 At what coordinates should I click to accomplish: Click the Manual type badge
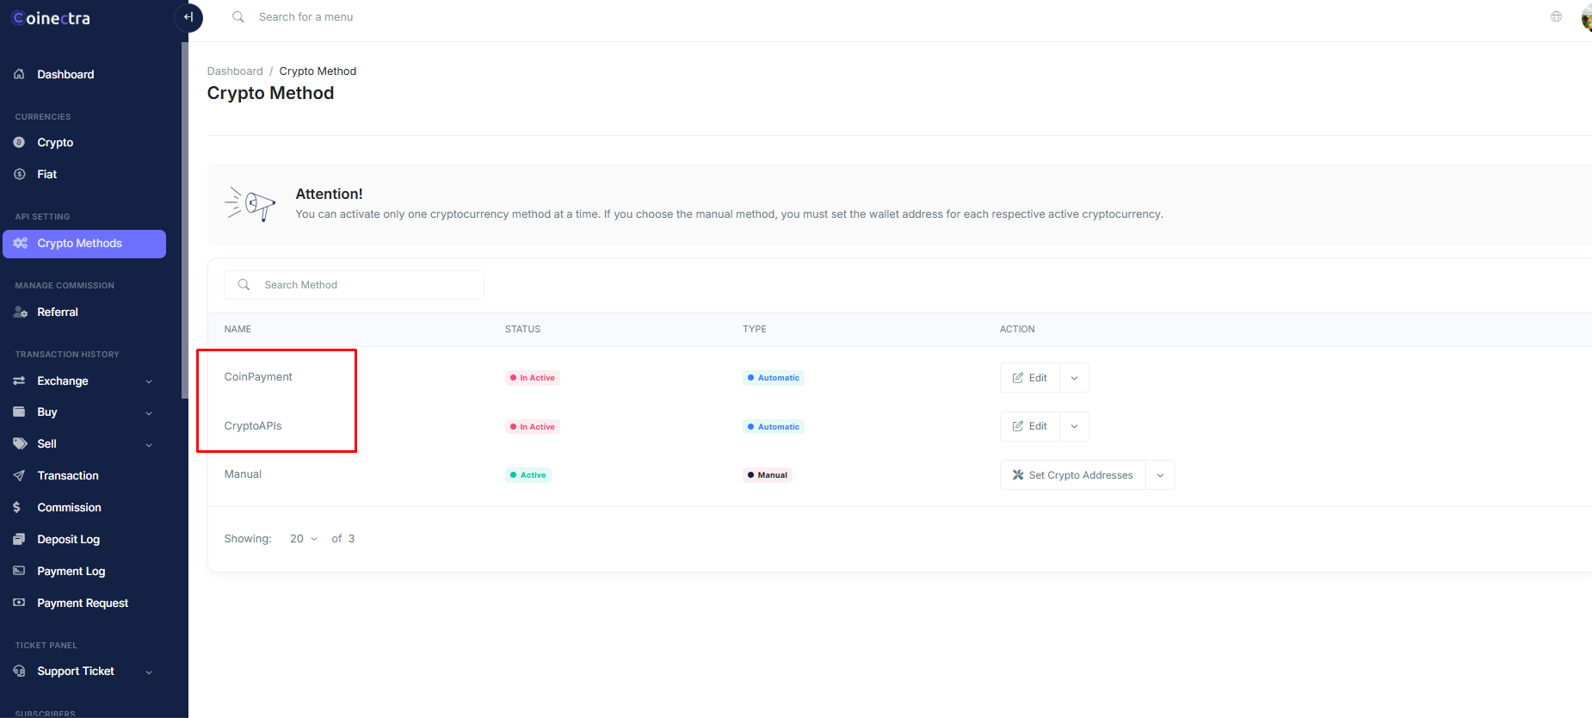[x=768, y=475]
